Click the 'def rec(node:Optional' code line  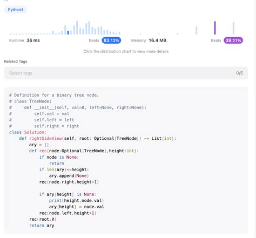tap(84, 151)
